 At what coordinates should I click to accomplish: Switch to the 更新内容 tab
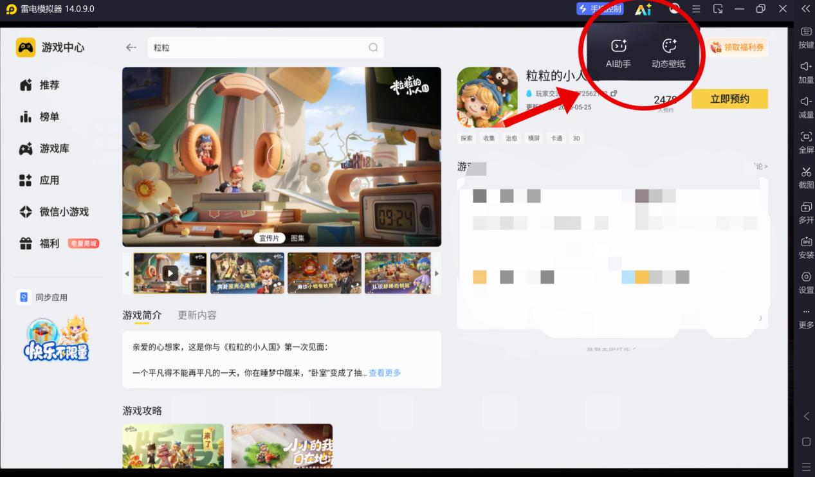197,315
